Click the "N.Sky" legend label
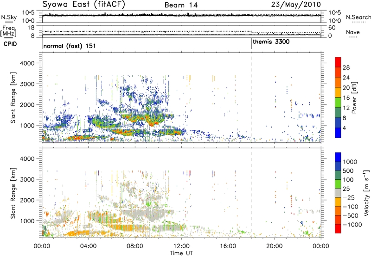 pos(9,17)
